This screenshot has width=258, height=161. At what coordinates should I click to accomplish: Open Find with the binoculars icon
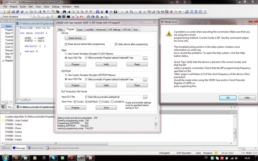[64, 12]
